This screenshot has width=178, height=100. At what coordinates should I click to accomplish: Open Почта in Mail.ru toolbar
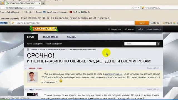point(155,23)
